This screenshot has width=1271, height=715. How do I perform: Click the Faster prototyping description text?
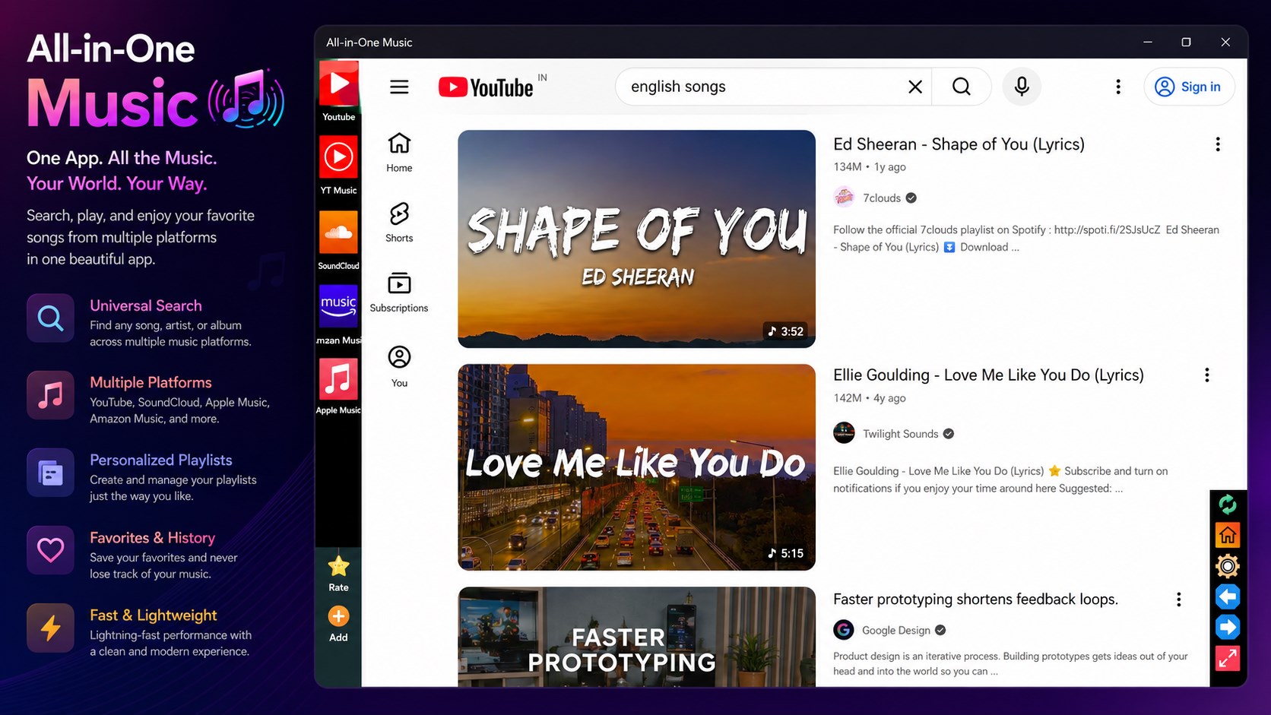pos(1010,663)
